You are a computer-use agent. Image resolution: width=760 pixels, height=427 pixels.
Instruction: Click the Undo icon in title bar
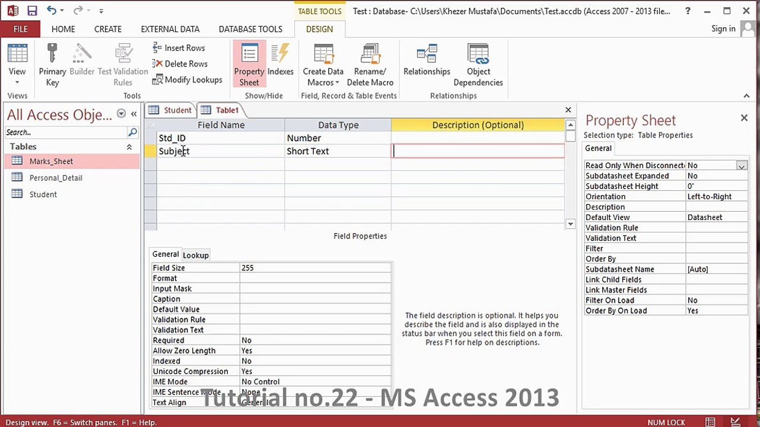click(52, 11)
